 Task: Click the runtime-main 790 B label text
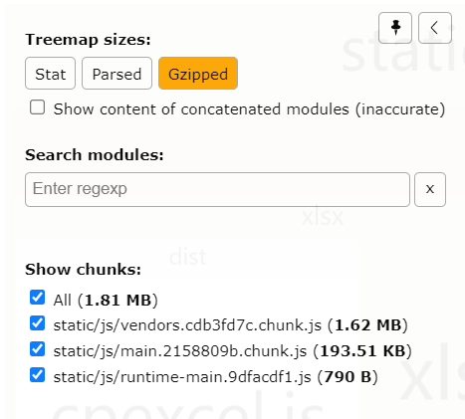pyautogui.click(x=215, y=377)
